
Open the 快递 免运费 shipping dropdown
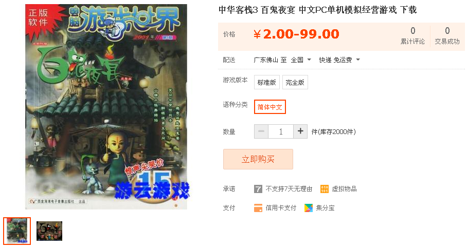(x=339, y=60)
